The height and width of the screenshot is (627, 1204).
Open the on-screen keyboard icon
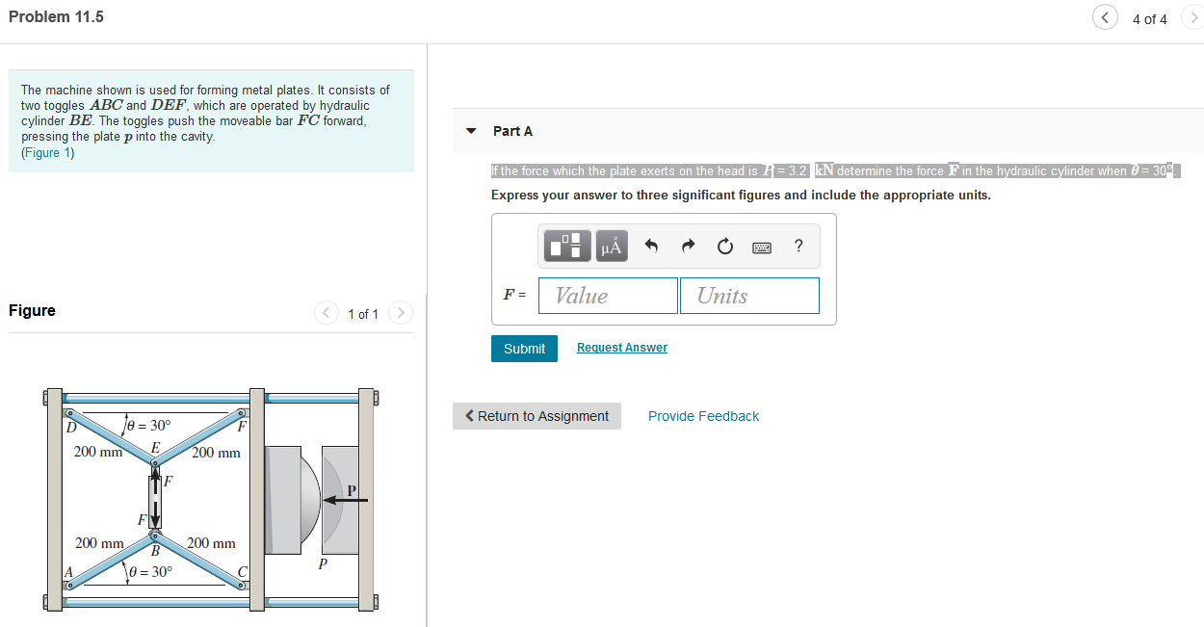coord(761,247)
